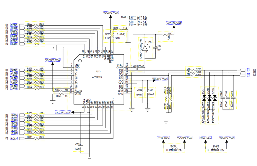This screenshot has height=166, width=257.
Task: Click the R218 22R resistor symbol
Action: [x=120, y=30]
